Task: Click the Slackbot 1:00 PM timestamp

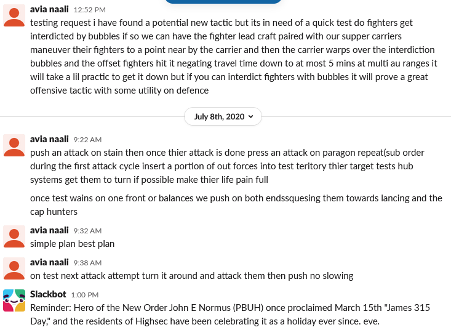Action: click(85, 295)
